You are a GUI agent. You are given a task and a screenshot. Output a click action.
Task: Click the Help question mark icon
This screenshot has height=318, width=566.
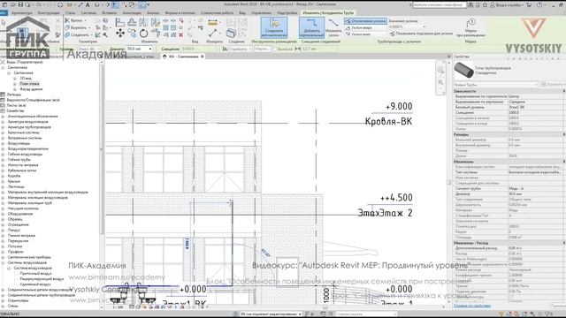pyautogui.click(x=539, y=4)
